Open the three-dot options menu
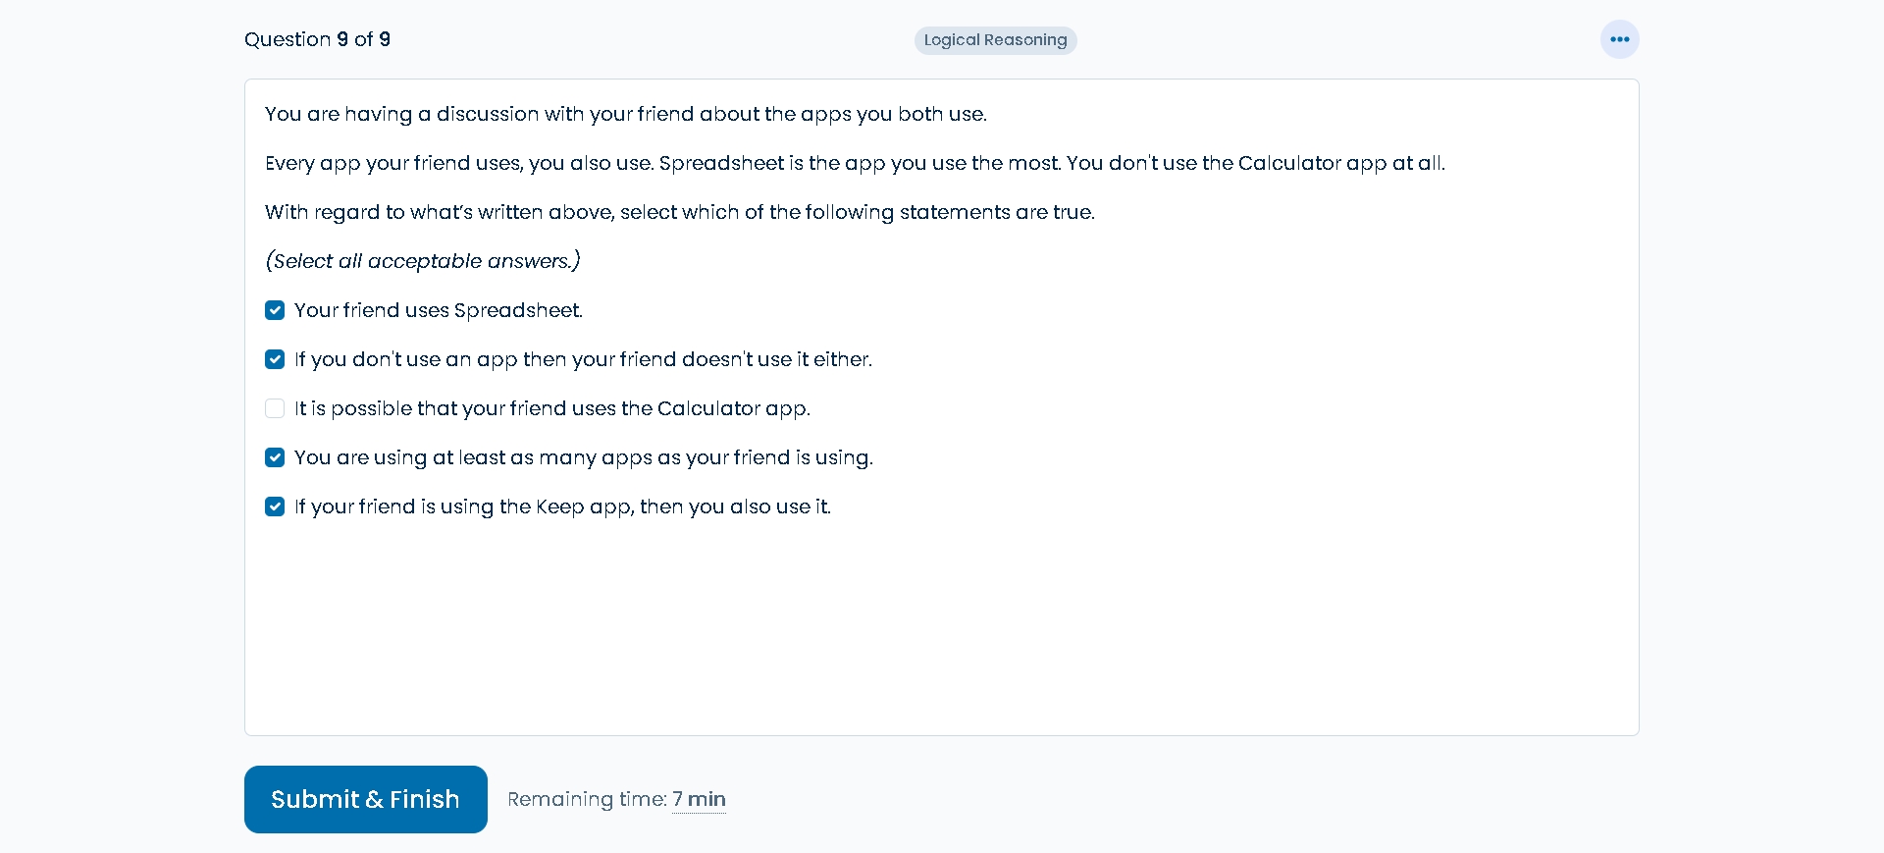The width and height of the screenshot is (1884, 853). (1619, 39)
